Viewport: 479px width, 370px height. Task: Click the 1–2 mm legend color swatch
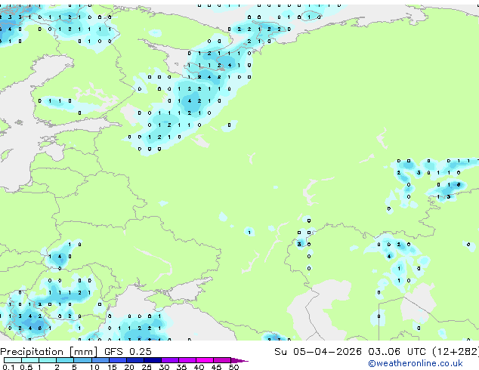click(x=48, y=360)
